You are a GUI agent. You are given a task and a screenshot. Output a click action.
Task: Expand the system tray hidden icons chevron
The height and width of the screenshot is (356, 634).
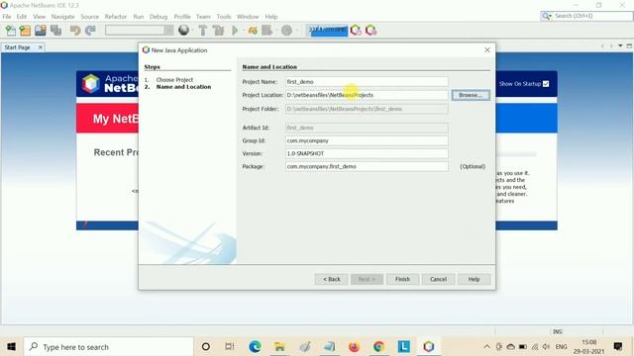coord(486,347)
